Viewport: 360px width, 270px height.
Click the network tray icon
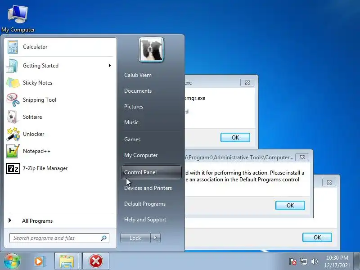coord(303,261)
